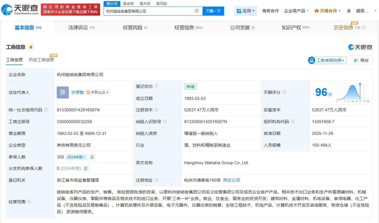Open the 开通会员 dropdown
The height and width of the screenshot is (223, 379).
tap(327, 11)
